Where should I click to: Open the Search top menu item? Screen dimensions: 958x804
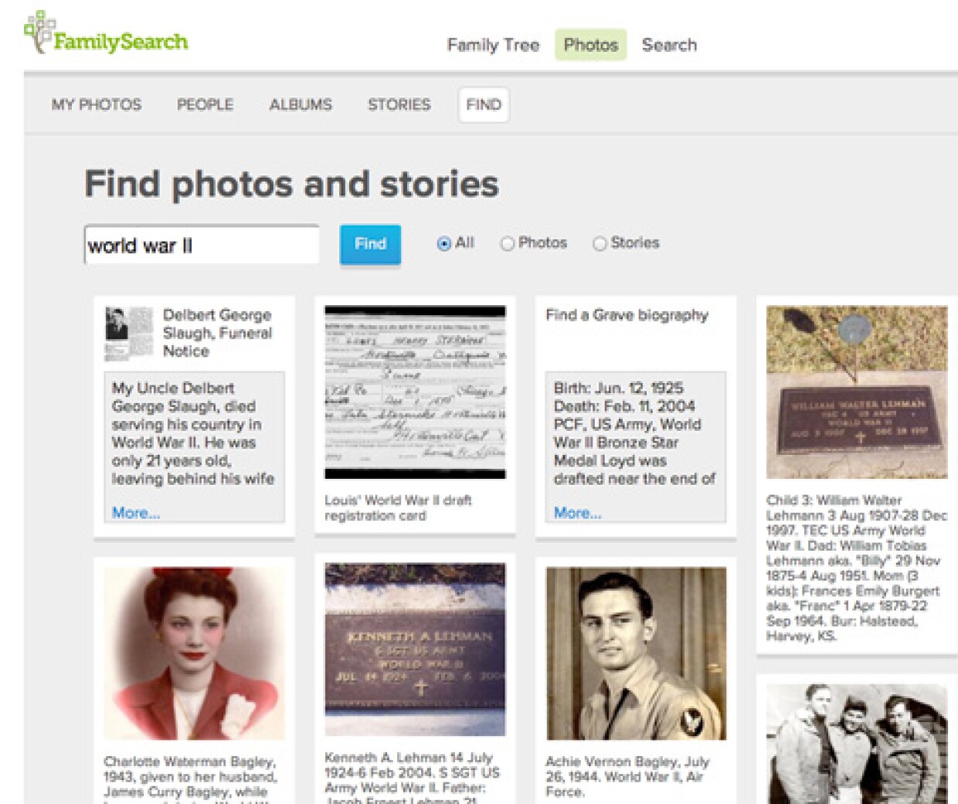click(x=669, y=45)
